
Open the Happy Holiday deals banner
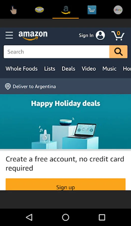click(x=65, y=122)
